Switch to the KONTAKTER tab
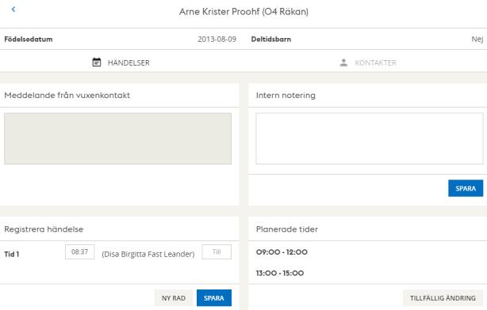 [x=368, y=62]
